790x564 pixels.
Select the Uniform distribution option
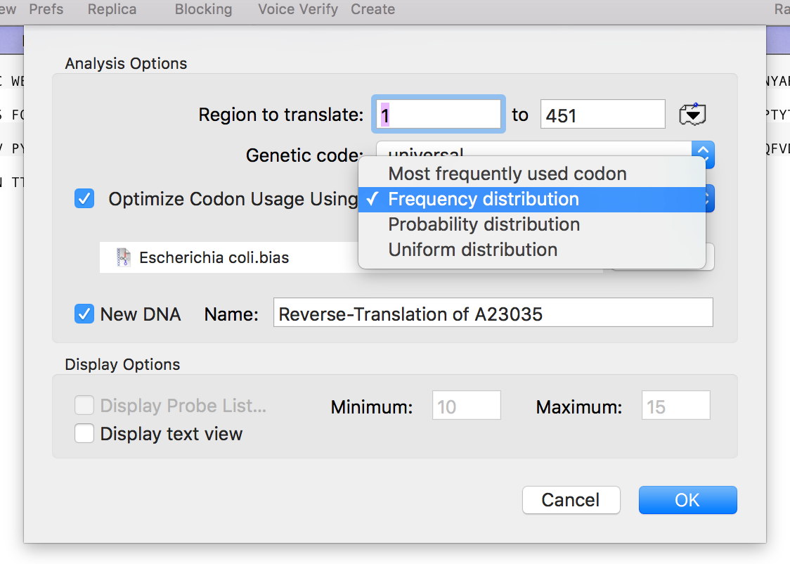pos(472,250)
